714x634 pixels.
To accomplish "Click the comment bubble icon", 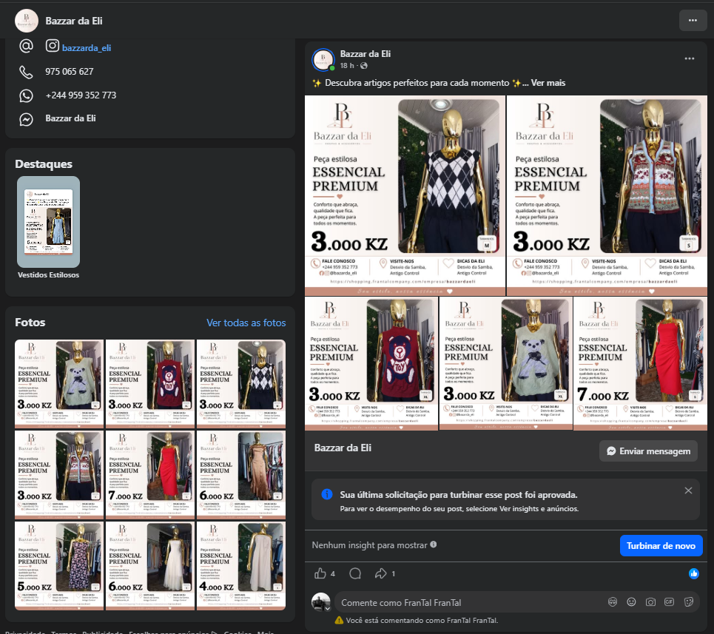I will click(355, 573).
